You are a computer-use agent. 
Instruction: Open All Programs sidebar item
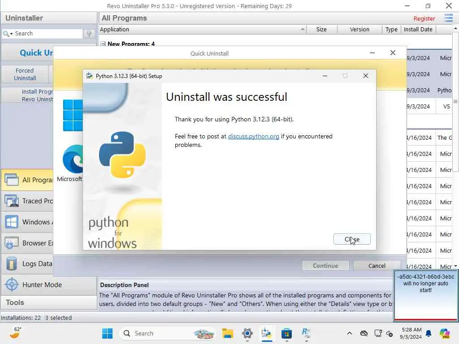pos(27,180)
